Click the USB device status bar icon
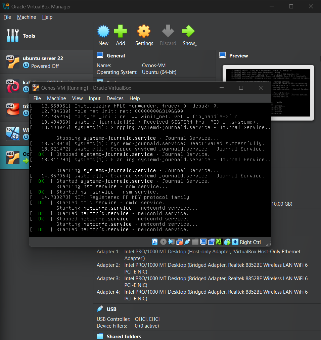The image size is (321, 340). [187, 242]
